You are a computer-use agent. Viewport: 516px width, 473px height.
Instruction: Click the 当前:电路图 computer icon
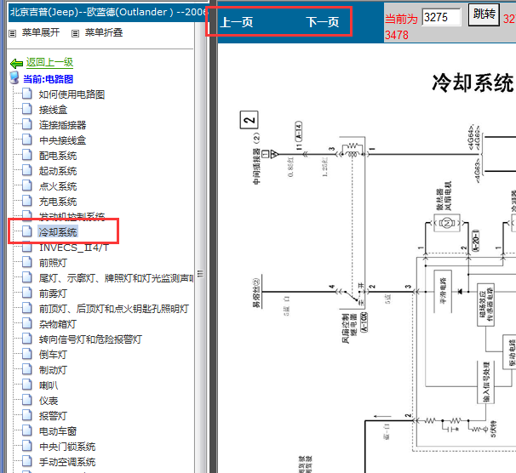(14, 78)
